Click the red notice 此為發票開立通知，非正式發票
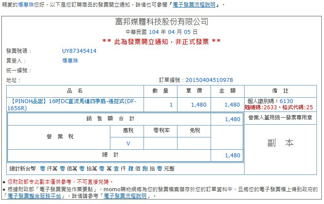Screen dimensions: 324x204 [x=162, y=42]
